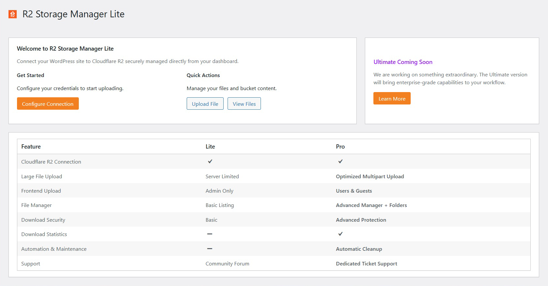548x286 pixels.
Task: Click the Feature column header
Action: (31, 147)
